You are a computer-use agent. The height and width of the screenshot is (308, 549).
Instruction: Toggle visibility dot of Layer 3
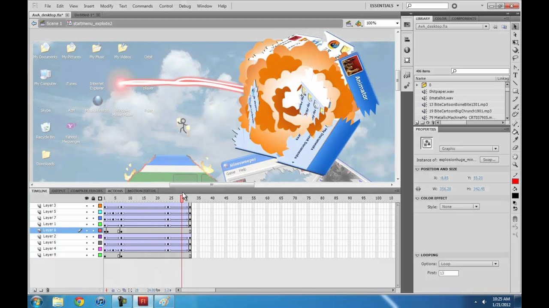(x=87, y=206)
